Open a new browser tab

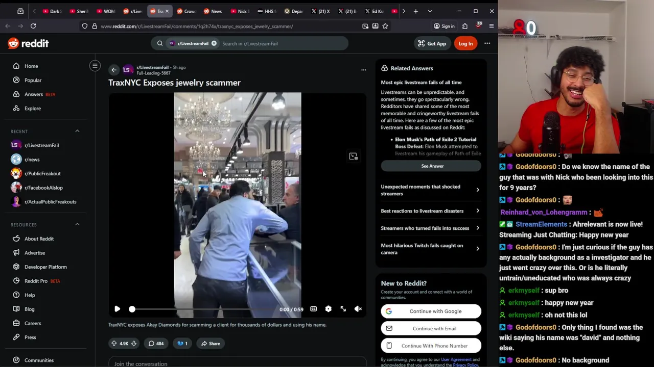[416, 11]
